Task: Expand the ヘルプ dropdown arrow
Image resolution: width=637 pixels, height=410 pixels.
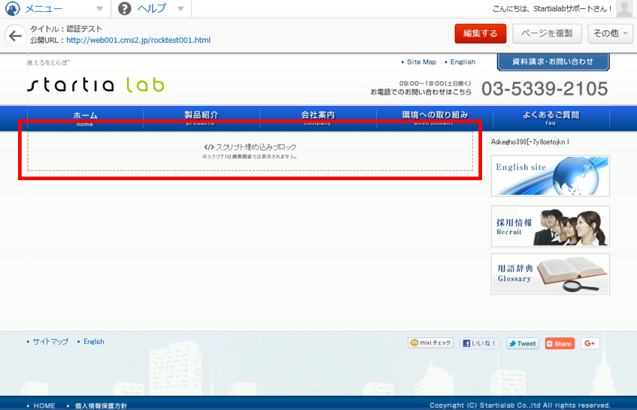Action: 180,8
